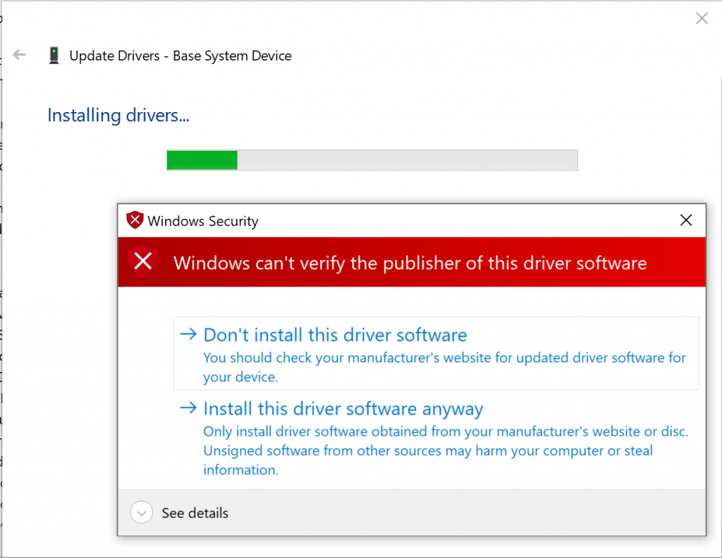The image size is (722, 558).
Task: Click the white X inside the red circle
Action: [142, 261]
